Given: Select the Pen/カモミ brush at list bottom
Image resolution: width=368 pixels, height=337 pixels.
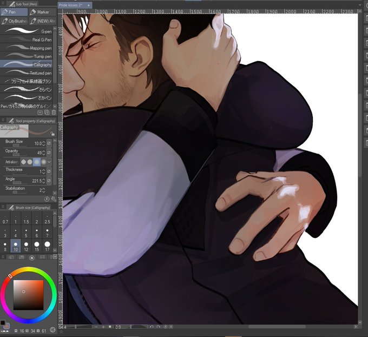Looking at the screenshot, I should [x=27, y=106].
